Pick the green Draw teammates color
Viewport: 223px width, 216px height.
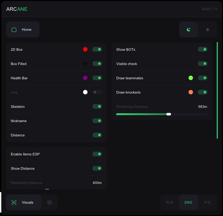pos(191,78)
